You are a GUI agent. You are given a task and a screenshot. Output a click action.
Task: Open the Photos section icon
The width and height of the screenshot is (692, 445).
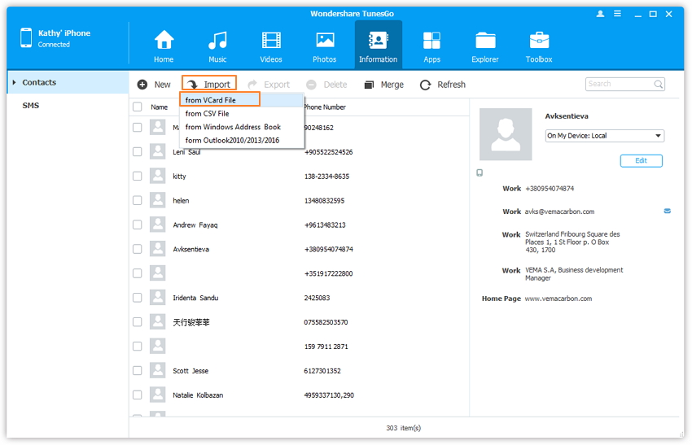click(x=325, y=40)
